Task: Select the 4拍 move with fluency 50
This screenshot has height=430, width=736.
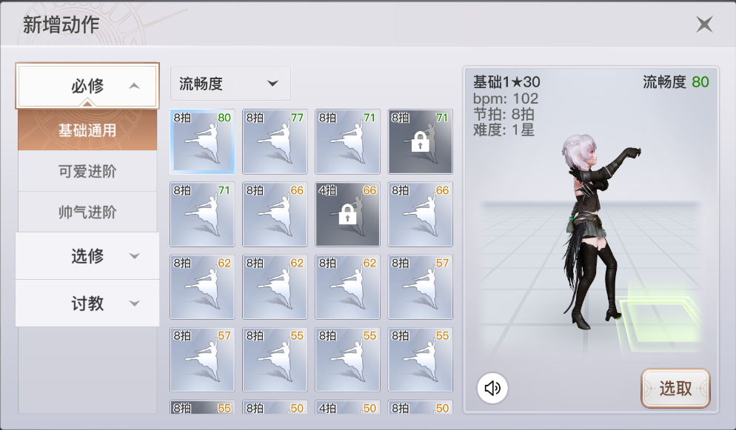Action: [x=348, y=407]
